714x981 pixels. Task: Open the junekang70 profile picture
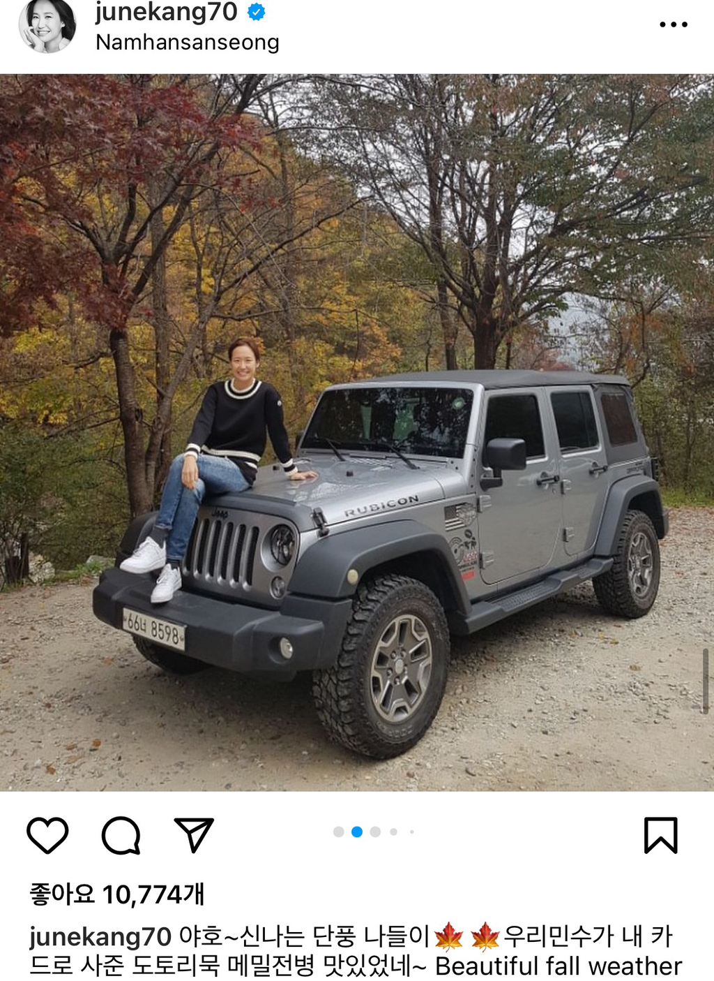point(47,25)
